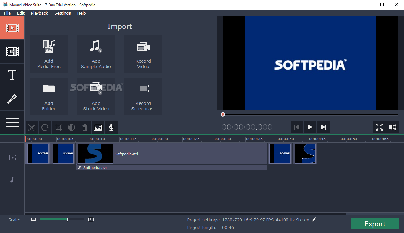Viewport: 404px width, 233px height.
Task: Click the preview seek bar
Action: point(310,114)
